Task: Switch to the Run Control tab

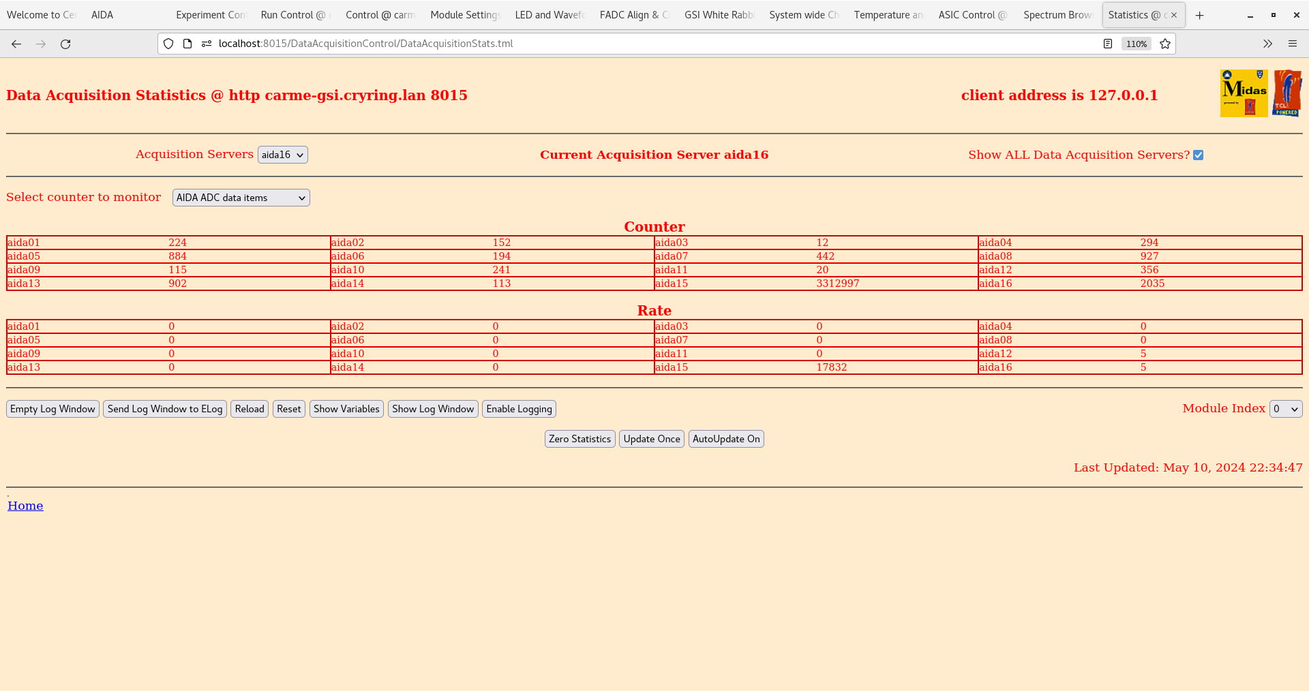Action: (x=294, y=14)
